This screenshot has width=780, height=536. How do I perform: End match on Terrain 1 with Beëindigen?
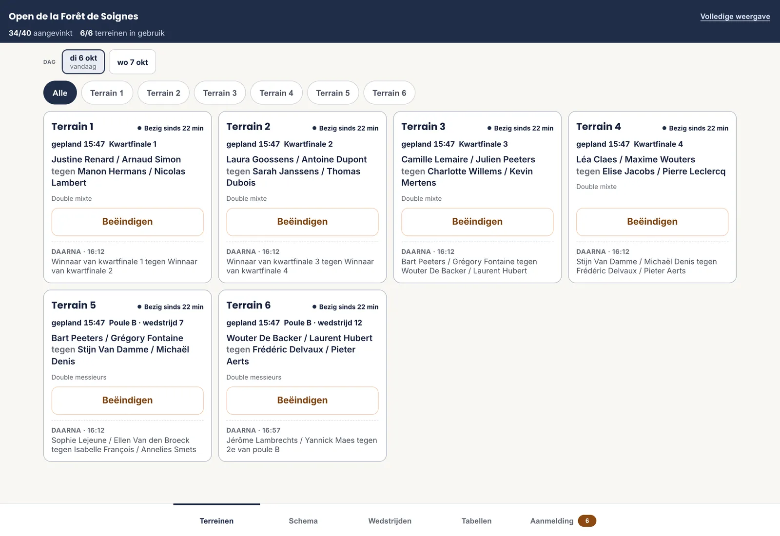127,222
